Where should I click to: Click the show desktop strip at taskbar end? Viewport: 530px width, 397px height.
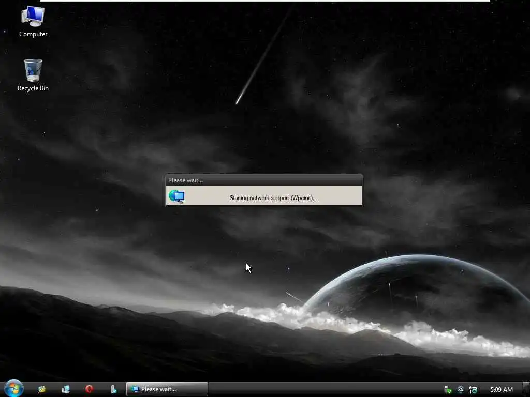coord(526,390)
